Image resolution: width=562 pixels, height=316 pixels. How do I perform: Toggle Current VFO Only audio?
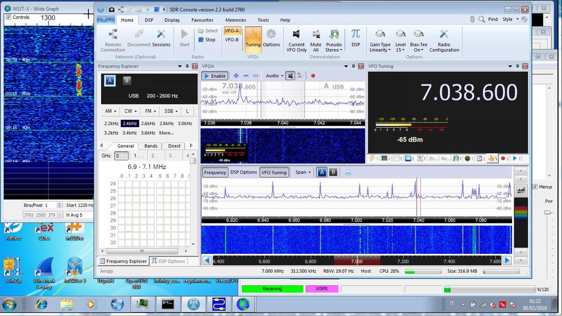[296, 40]
